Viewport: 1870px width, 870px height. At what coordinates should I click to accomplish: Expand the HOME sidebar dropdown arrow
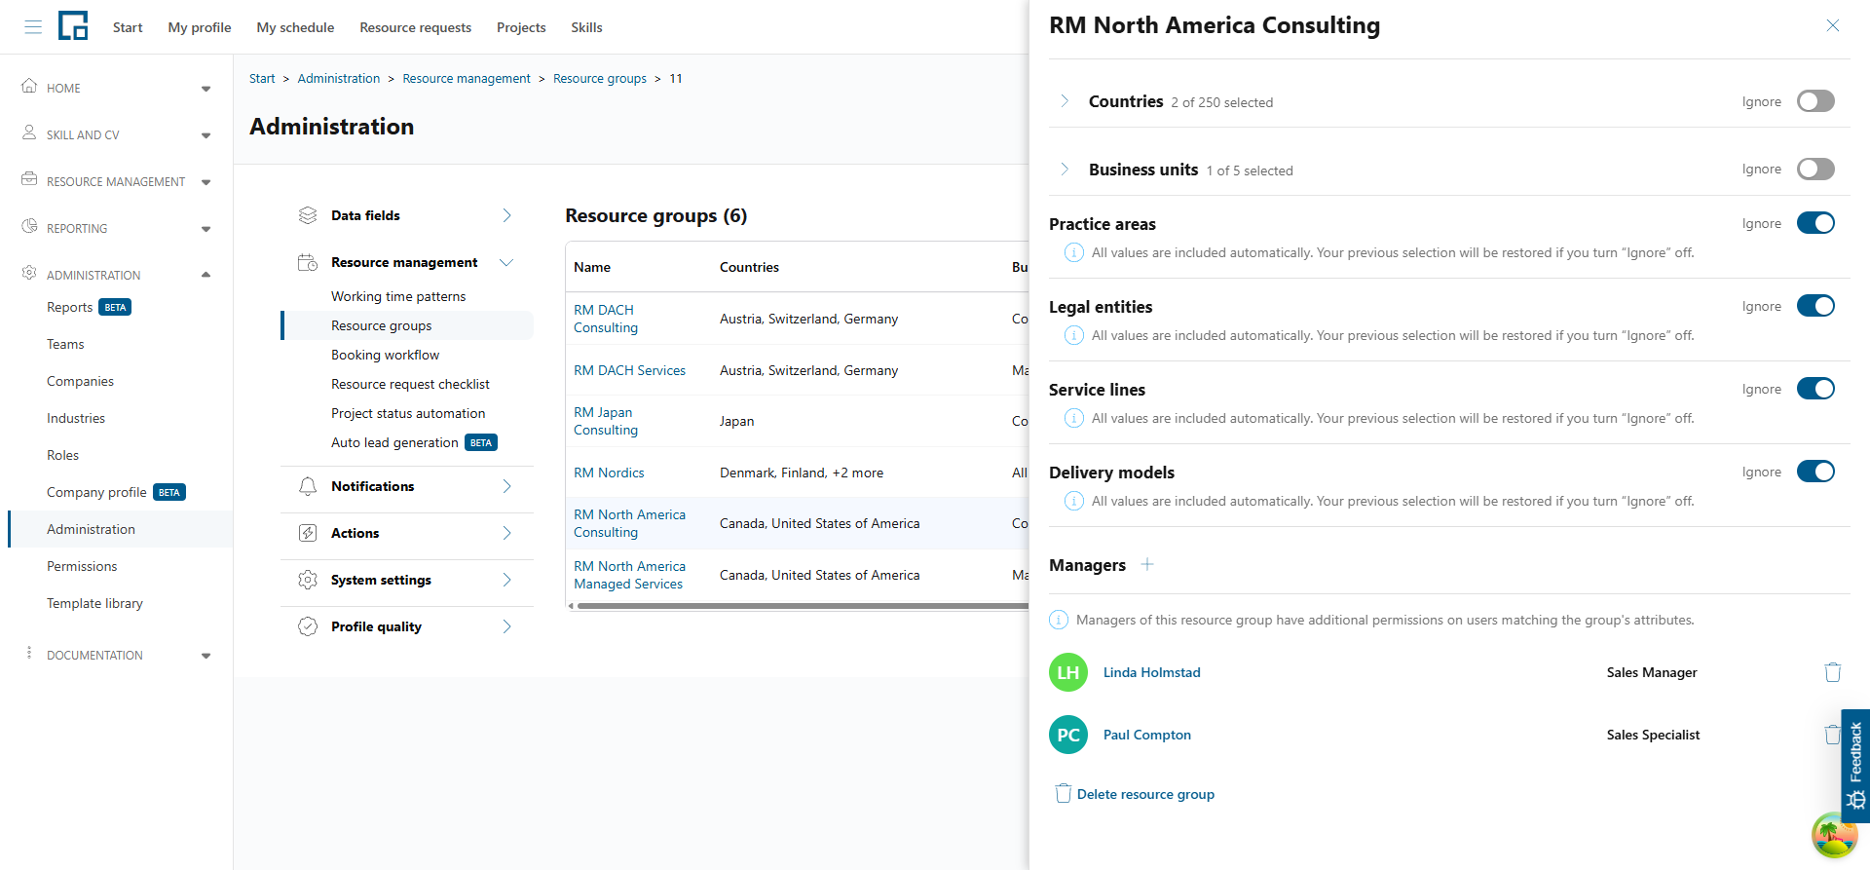click(206, 89)
